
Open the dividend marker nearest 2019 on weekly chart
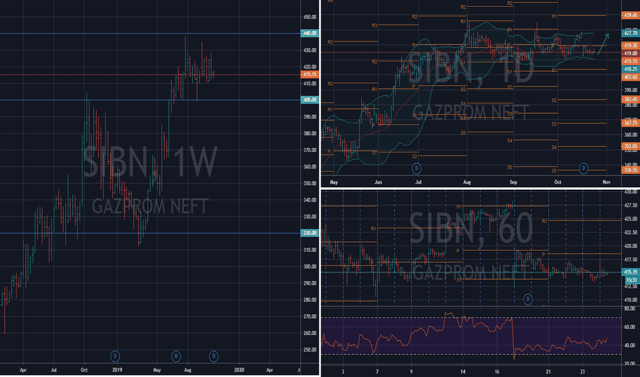(115, 356)
